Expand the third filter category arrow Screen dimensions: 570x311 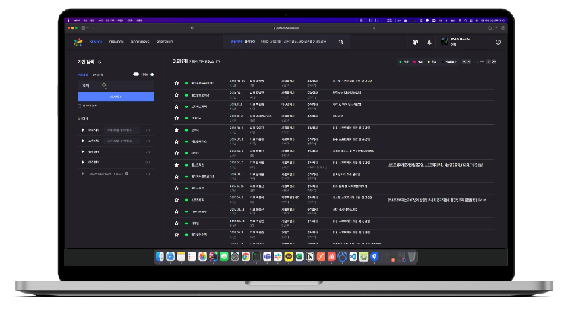tap(82, 151)
